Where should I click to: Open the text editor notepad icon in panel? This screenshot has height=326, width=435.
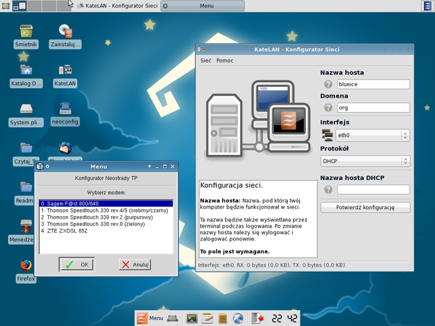click(207, 319)
